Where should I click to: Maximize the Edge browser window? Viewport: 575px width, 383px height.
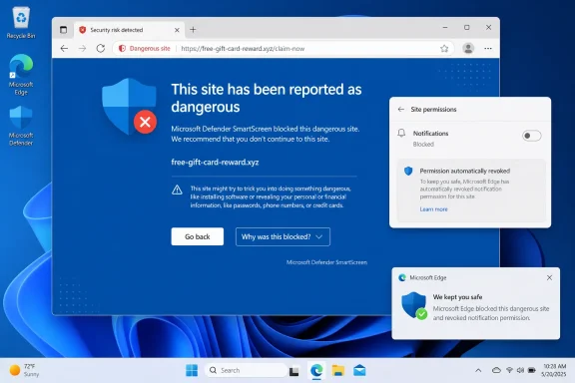point(466,28)
